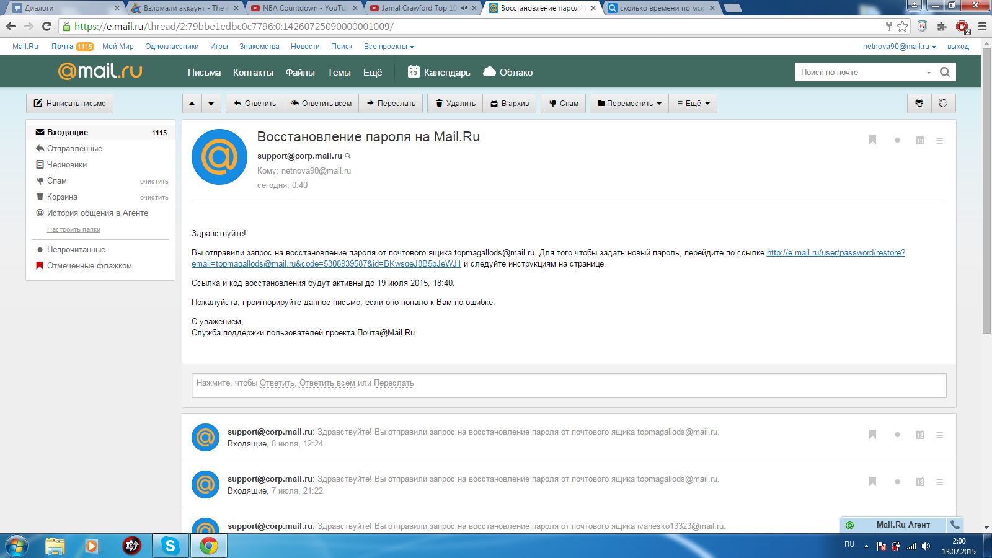Print the message using the printer icon

pos(919,104)
